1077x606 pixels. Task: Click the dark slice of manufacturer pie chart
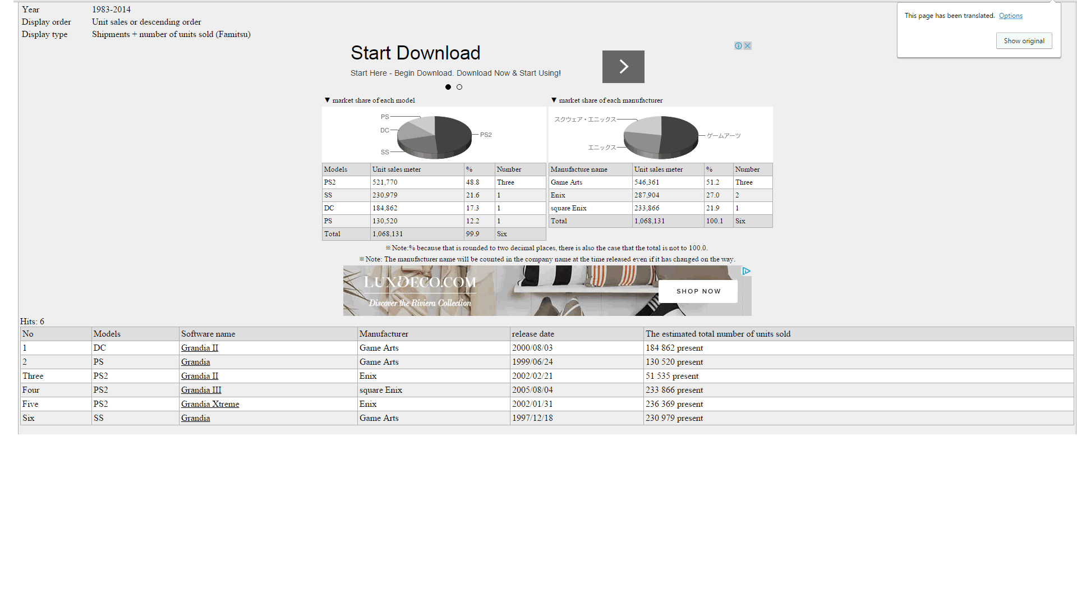click(x=680, y=134)
